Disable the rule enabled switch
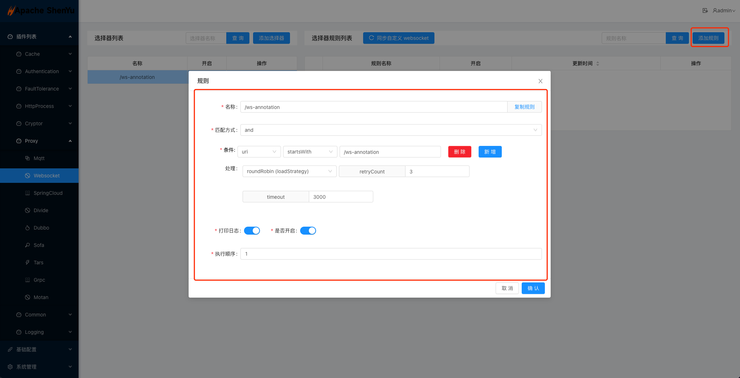Image resolution: width=740 pixels, height=378 pixels. [308, 231]
